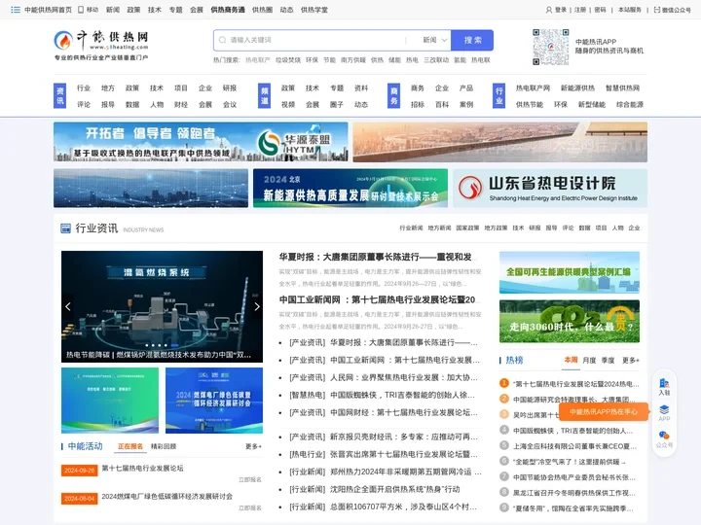Open 本站服务 link in the header
The image size is (701, 525).
[x=630, y=10]
